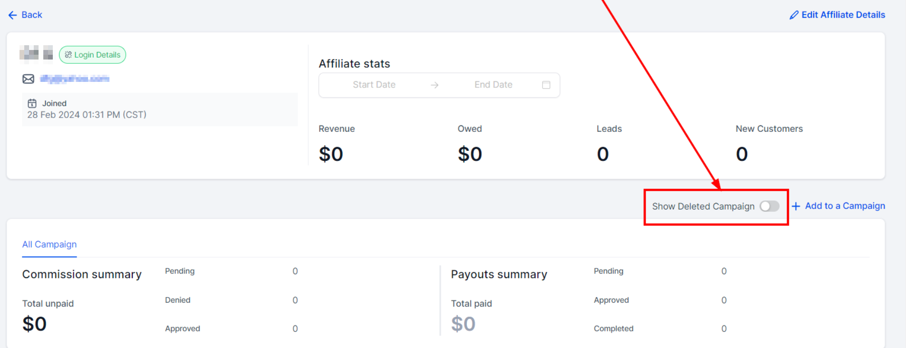Click the blurred affiliate email address

tap(75, 79)
